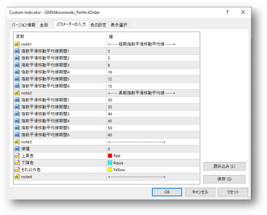Click the note3 dashed separator value

pos(137,142)
